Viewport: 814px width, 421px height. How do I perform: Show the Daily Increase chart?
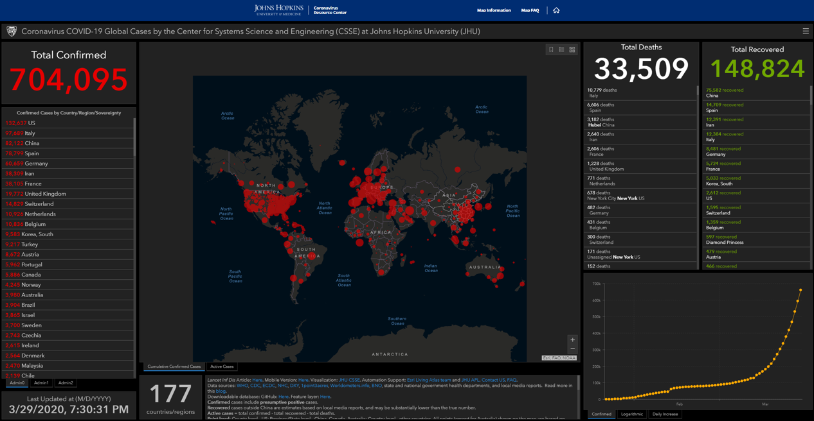(665, 414)
